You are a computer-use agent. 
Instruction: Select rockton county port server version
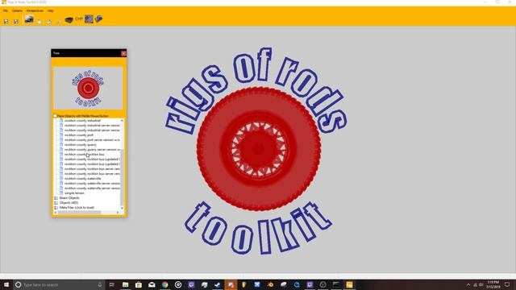pos(92,139)
